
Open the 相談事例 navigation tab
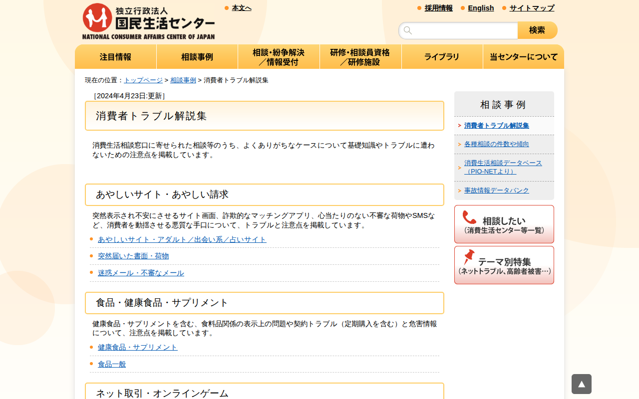click(x=197, y=57)
